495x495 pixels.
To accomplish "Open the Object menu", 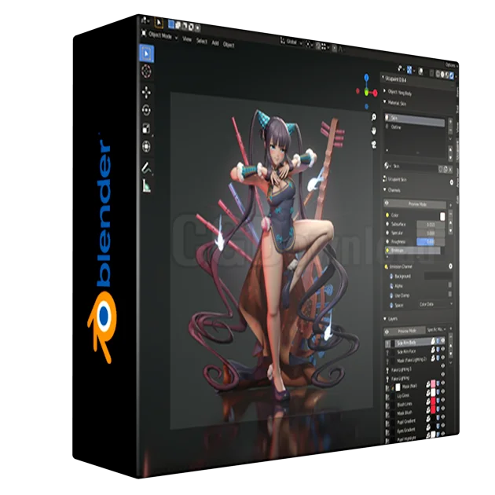I will 229,45.
